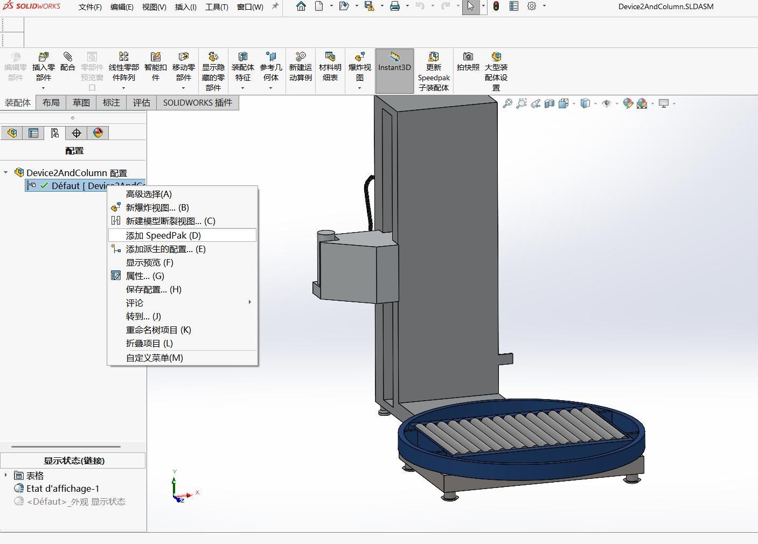This screenshot has height=544, width=758.
Task: Open dropdown arrow beside the Options gear
Action: point(544,6)
